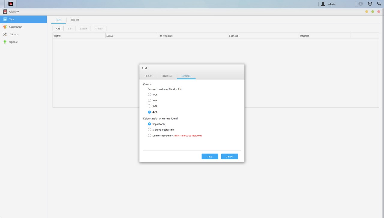The image size is (384, 218).
Task: Click the gray circular status icon in the top bar
Action: click(x=361, y=4)
